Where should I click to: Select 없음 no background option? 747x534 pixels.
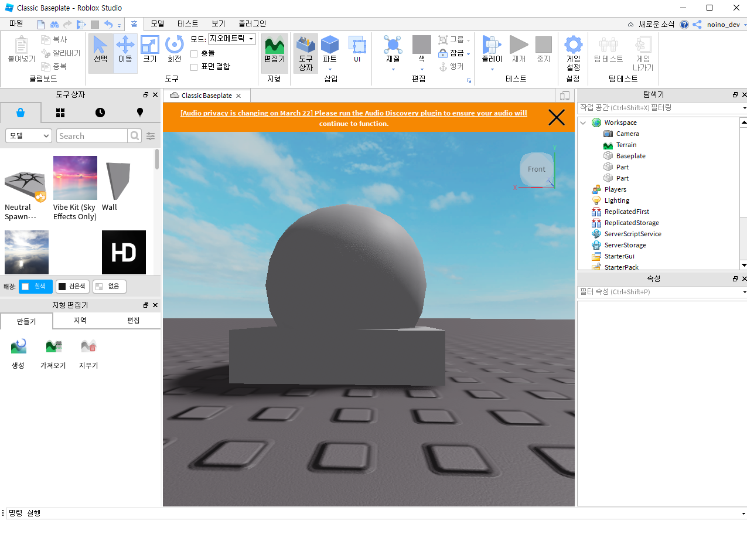[x=110, y=287]
